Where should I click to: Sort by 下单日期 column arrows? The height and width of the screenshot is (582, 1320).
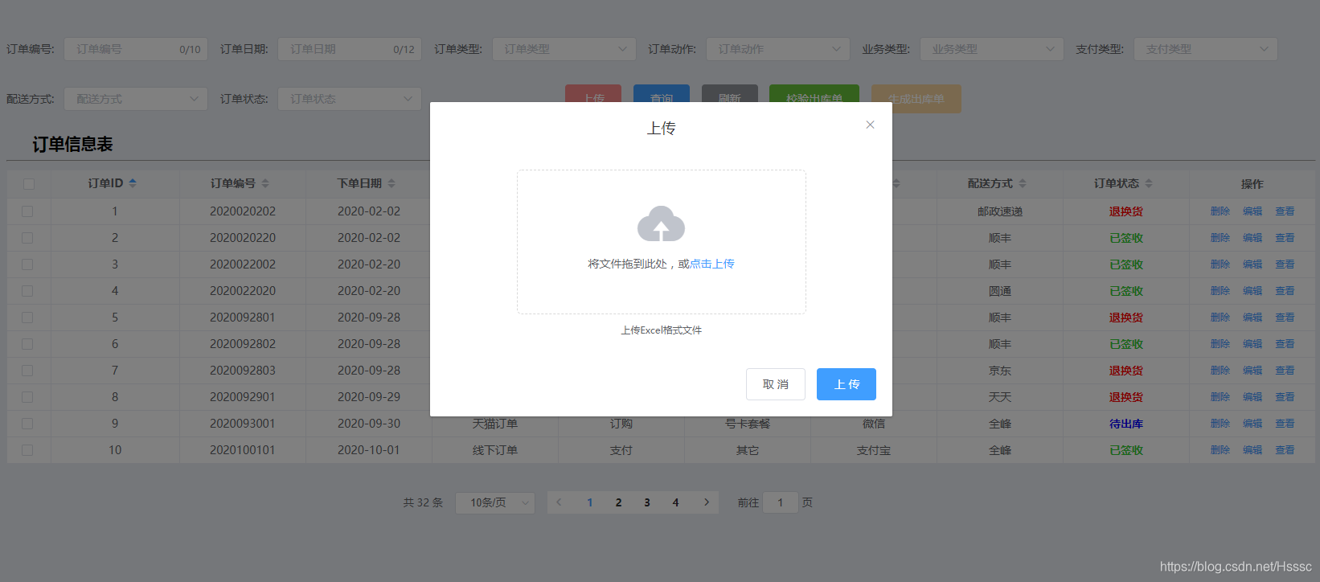[x=391, y=183]
